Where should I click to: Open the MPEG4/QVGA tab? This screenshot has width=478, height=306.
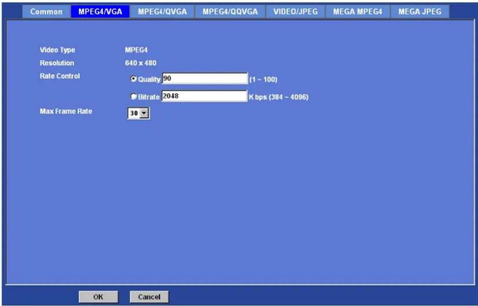[x=162, y=12]
